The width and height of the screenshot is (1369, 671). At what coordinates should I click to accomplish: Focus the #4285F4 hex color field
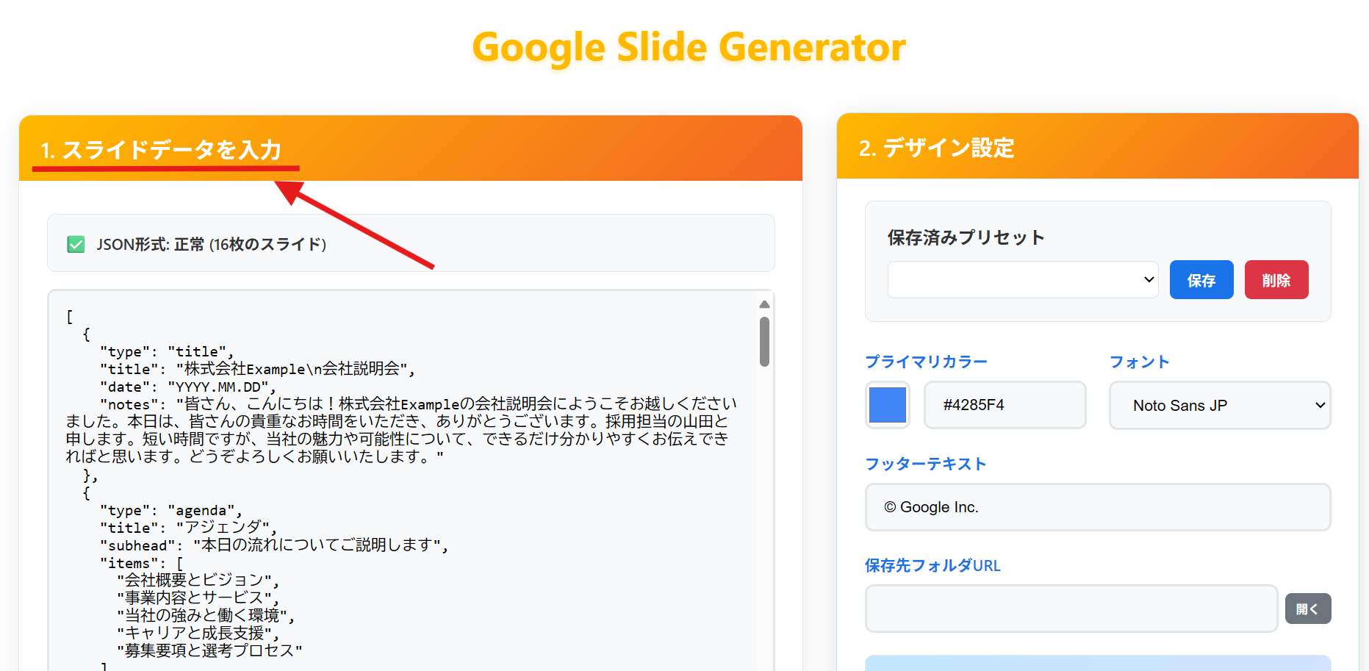pyautogui.click(x=1005, y=405)
